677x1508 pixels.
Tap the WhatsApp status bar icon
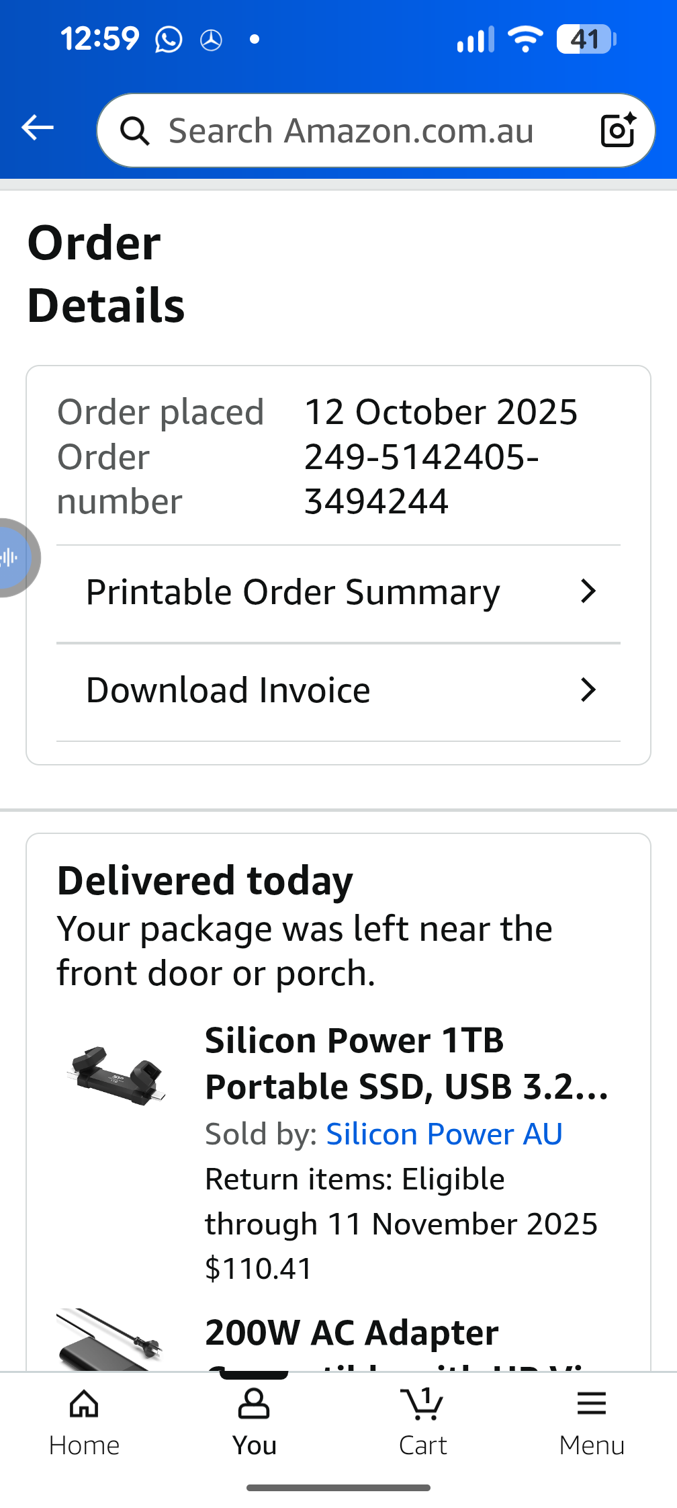click(169, 39)
